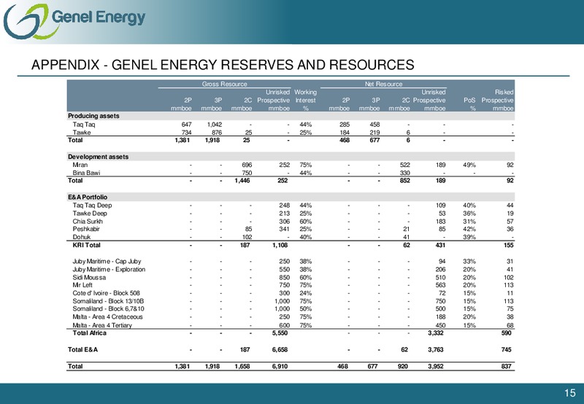The width and height of the screenshot is (584, 404).
Task: Click the Risked Prospective column header
Action: [x=497, y=100]
